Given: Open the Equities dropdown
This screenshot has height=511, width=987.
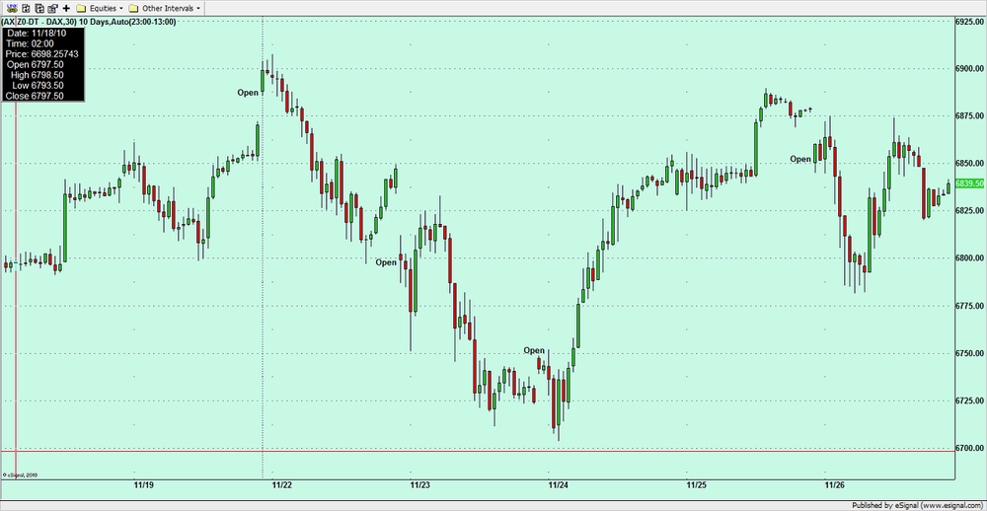Looking at the screenshot, I should (106, 9).
